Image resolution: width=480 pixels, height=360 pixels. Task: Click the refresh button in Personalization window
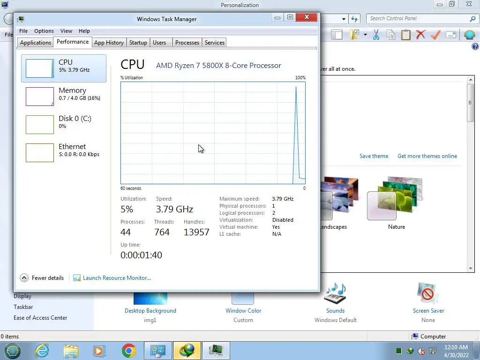tap(354, 19)
